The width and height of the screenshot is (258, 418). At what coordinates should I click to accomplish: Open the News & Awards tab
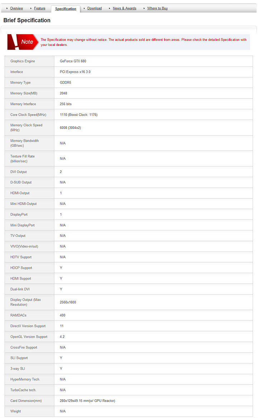124,8
